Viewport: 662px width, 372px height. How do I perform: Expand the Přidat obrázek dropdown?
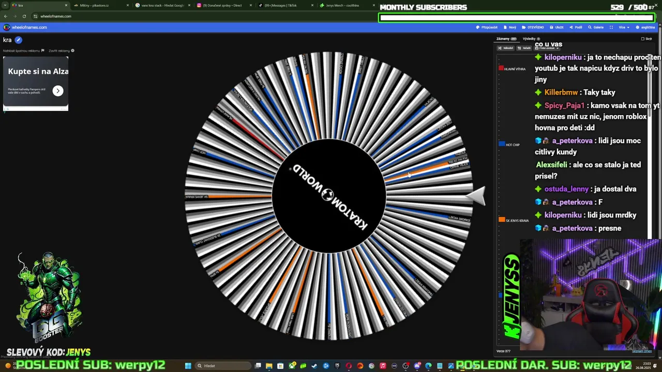(547, 48)
